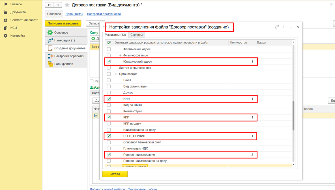335x190 pixels.
Task: Click the Нумерация 123 icon
Action: (x=50, y=40)
